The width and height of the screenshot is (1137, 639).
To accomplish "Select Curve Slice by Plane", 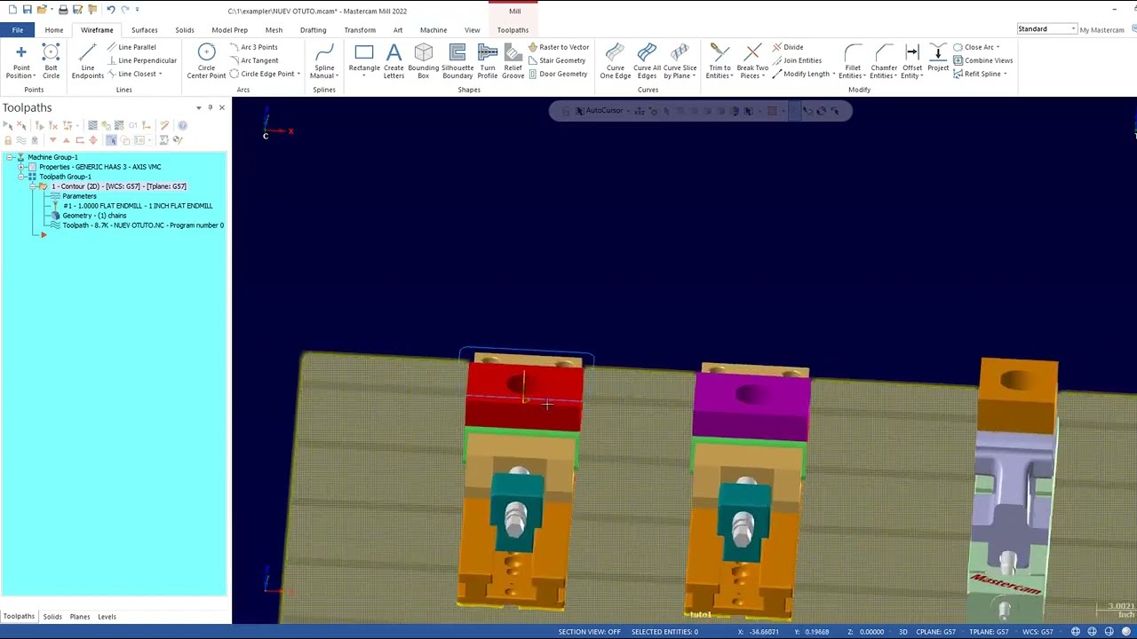I will coord(680,61).
